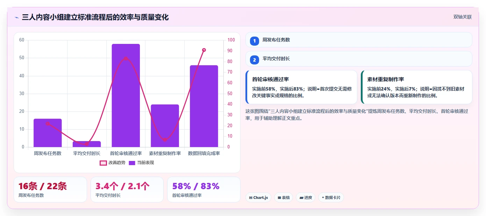The width and height of the screenshot is (486, 216).
Task: Click the 改善趋势 pink legend swatch
Action: coord(103,163)
